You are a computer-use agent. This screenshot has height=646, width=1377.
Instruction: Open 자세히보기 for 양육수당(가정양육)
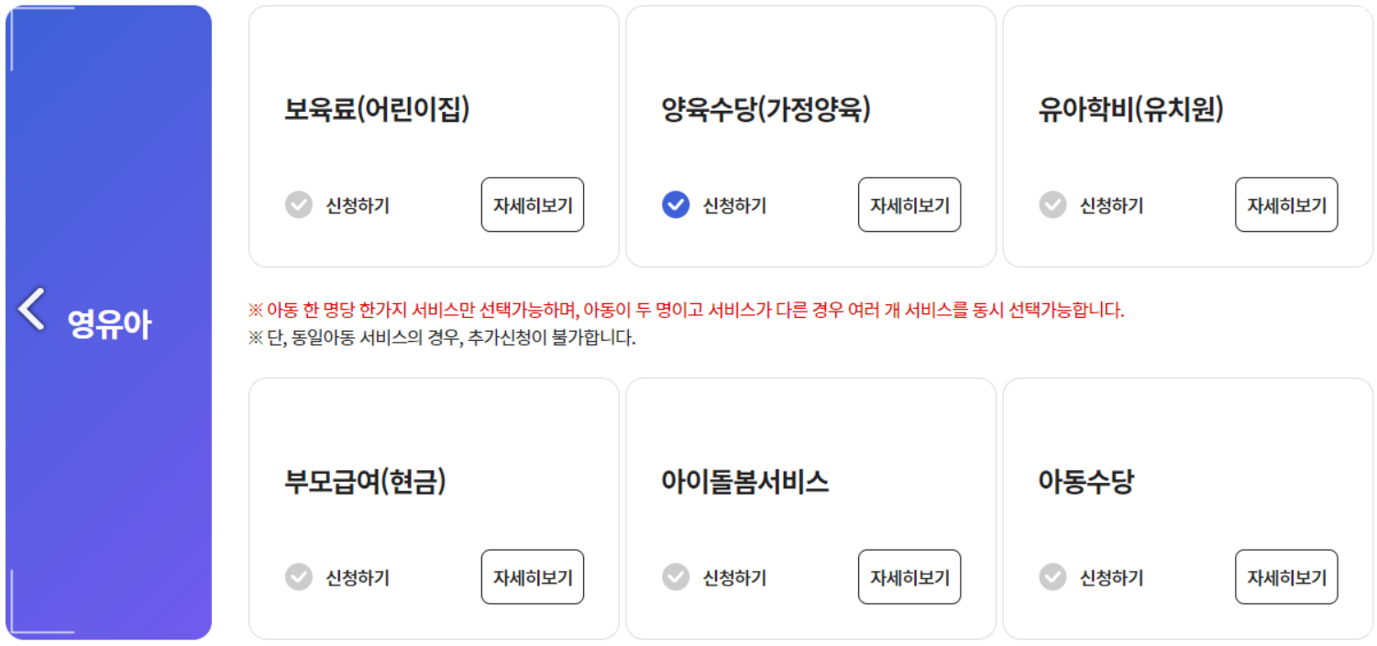click(x=909, y=204)
